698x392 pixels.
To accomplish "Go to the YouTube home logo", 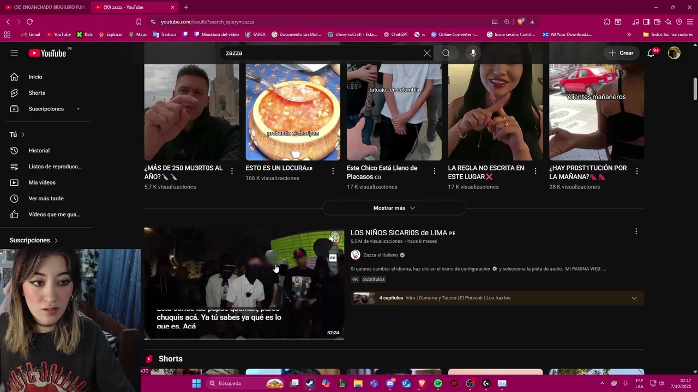I will [x=47, y=53].
